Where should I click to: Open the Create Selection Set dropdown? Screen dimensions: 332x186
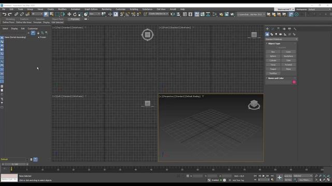(158, 14)
